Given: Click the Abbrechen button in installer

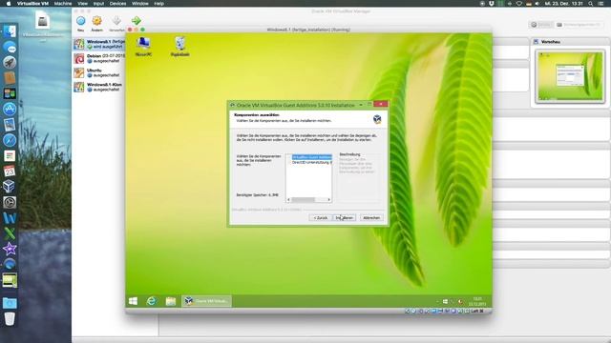Looking at the screenshot, I should pyautogui.click(x=371, y=218).
